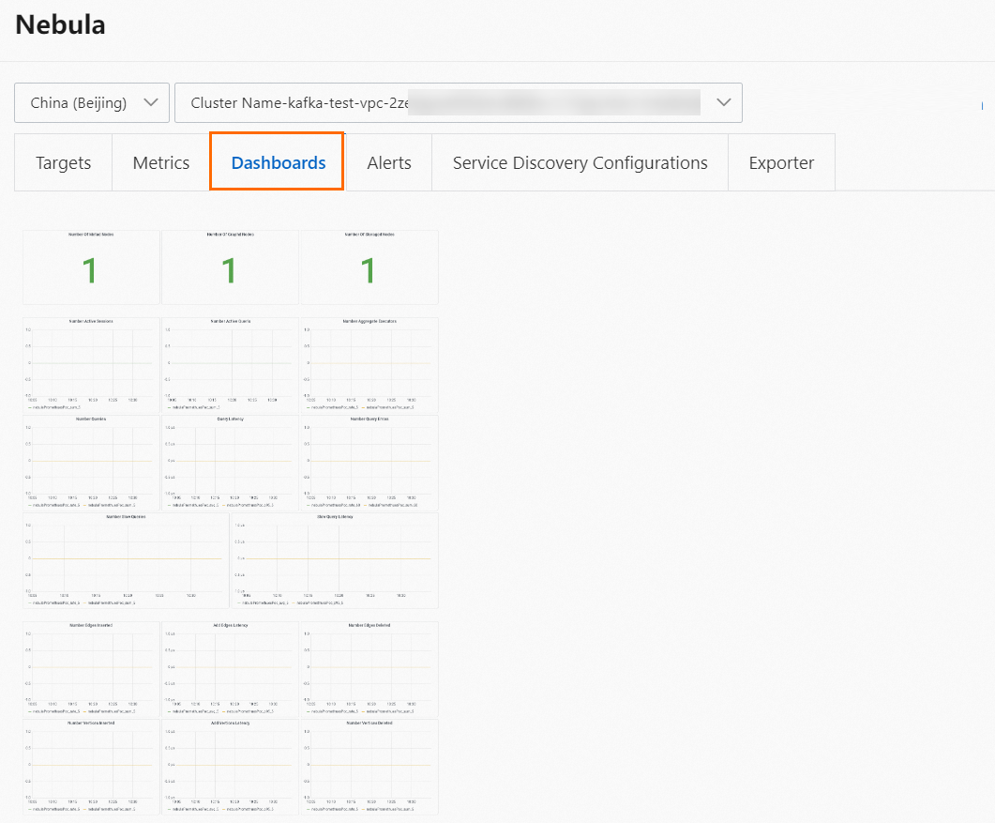
Task: Select the Number Queries chart panel
Action: (91, 463)
